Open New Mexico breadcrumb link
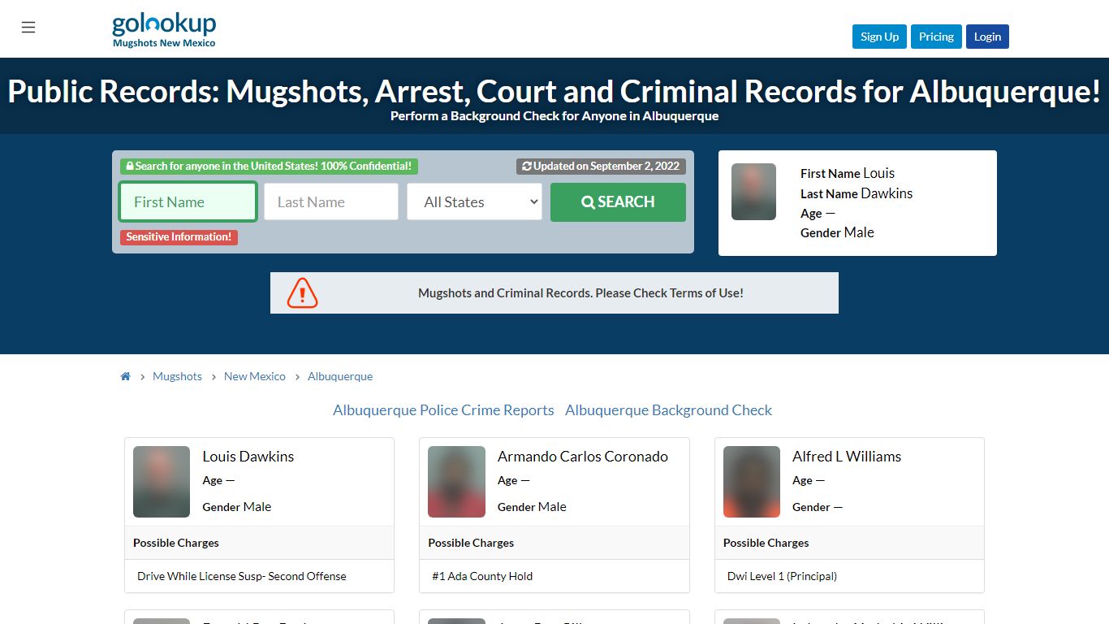The image size is (1109, 624). coord(255,376)
